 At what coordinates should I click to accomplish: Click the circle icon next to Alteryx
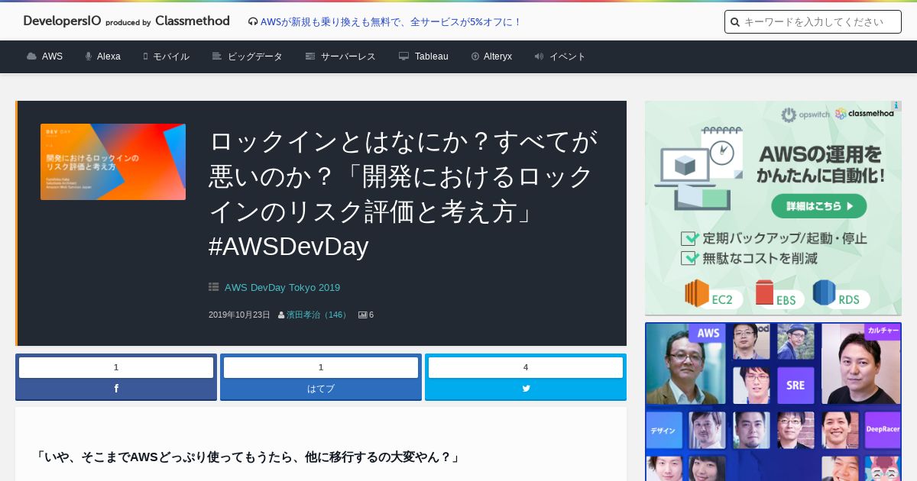(x=475, y=56)
